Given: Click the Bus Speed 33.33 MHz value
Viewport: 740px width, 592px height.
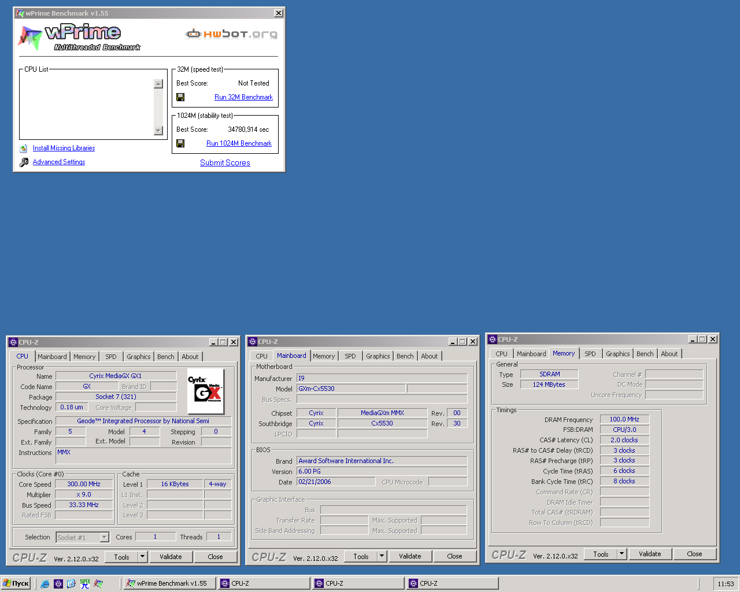Looking at the screenshot, I should click(84, 505).
